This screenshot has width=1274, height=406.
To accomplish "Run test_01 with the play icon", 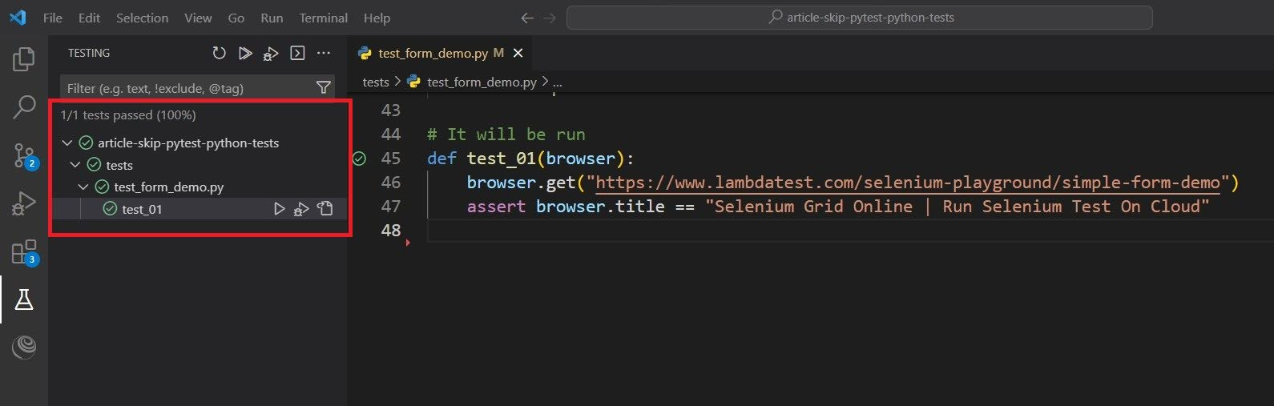I will 279,209.
